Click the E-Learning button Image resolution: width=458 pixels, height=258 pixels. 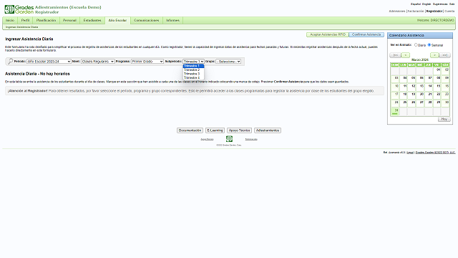point(215,130)
